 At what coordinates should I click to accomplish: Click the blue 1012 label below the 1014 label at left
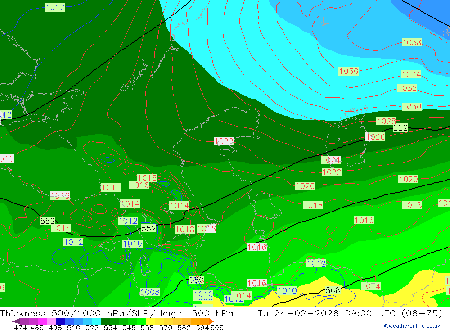pos(73,242)
